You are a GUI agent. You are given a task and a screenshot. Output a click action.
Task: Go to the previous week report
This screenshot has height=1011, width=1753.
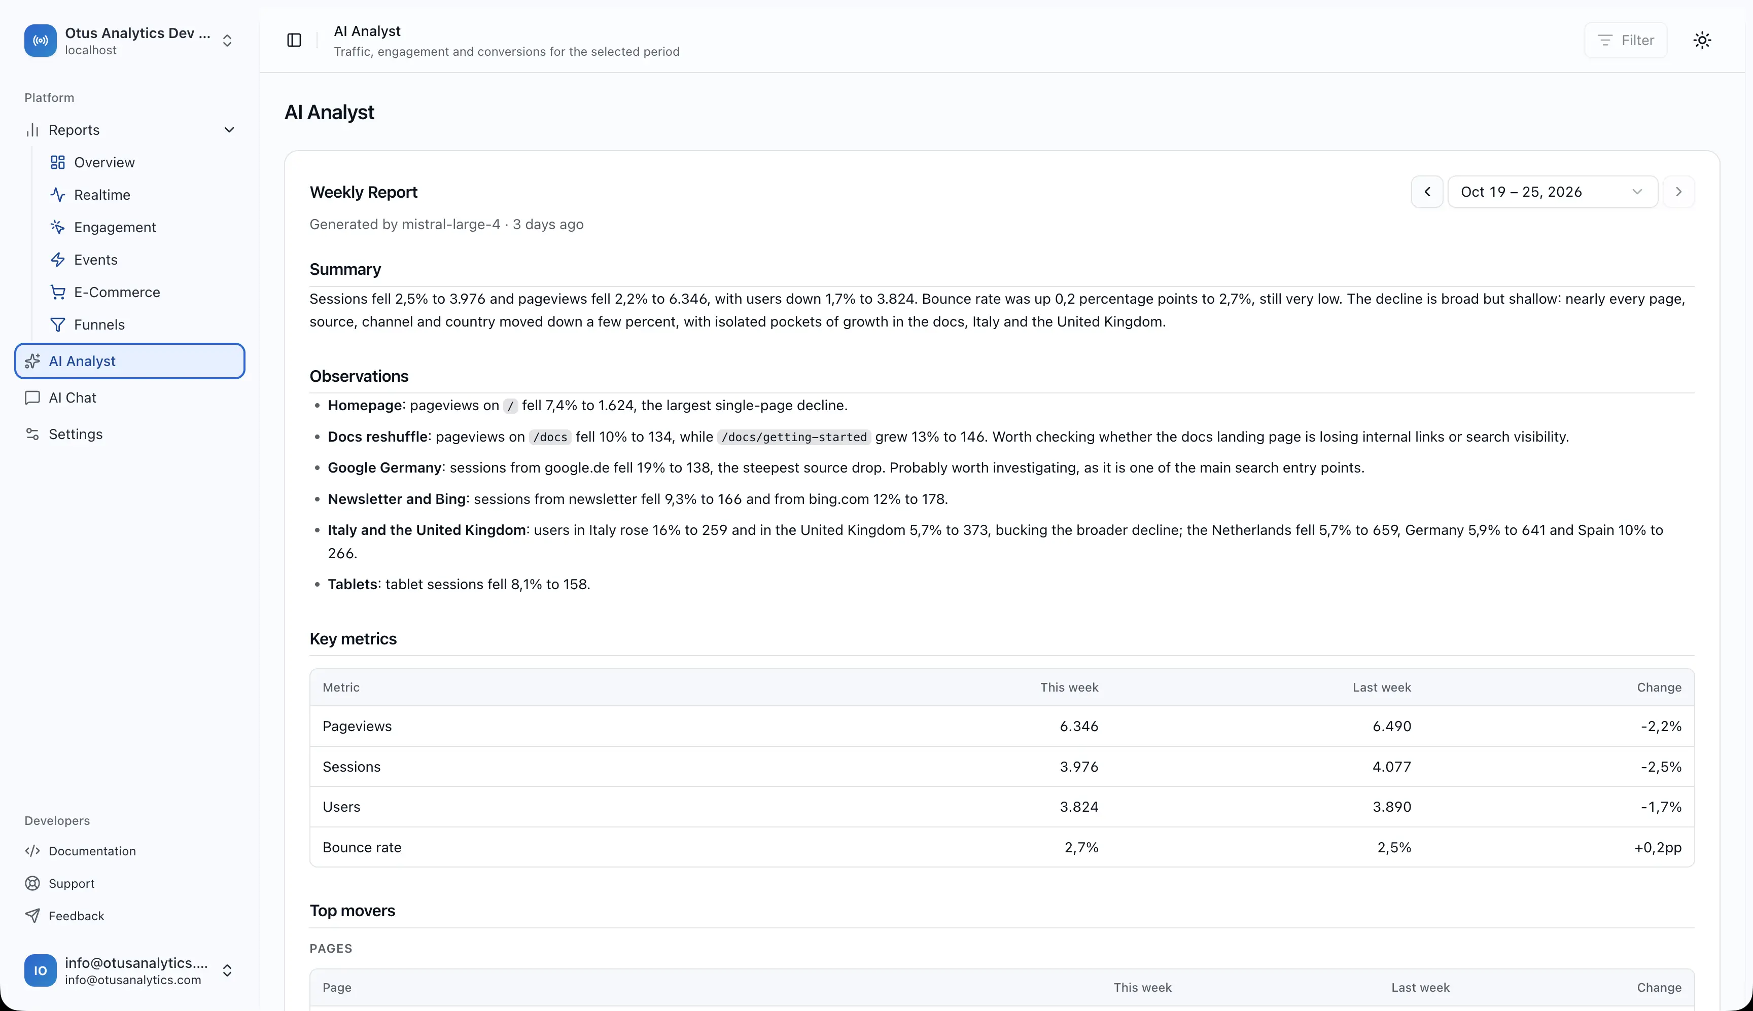[1427, 192]
